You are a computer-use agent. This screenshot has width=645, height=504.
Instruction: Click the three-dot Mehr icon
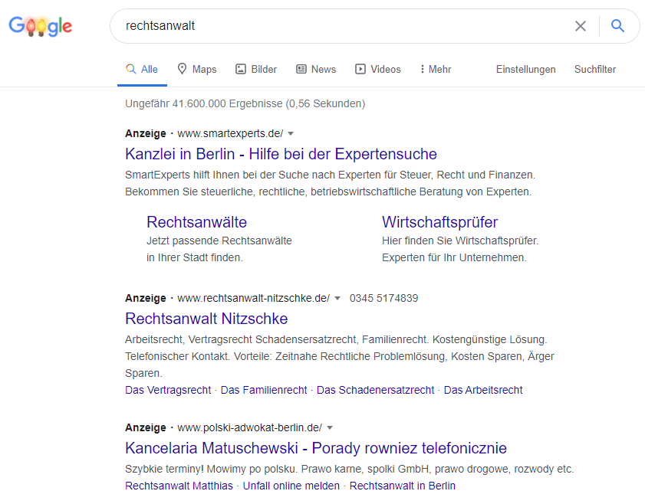pyautogui.click(x=422, y=69)
